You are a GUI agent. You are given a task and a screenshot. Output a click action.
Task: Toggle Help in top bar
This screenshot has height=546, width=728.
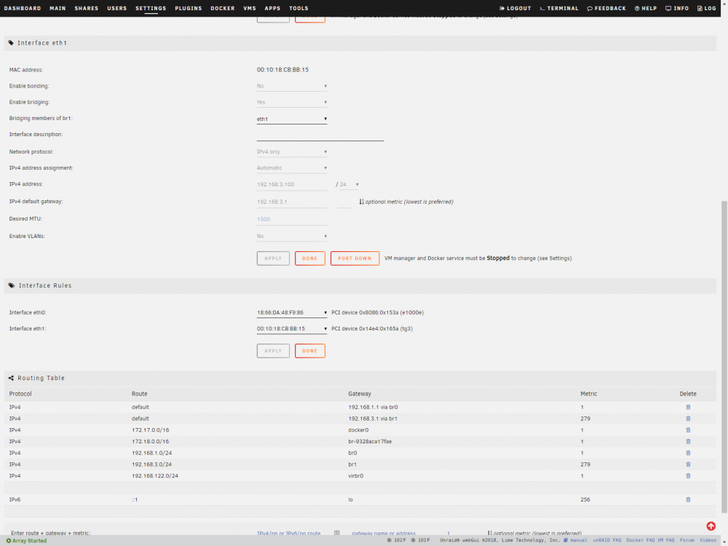(x=645, y=8)
